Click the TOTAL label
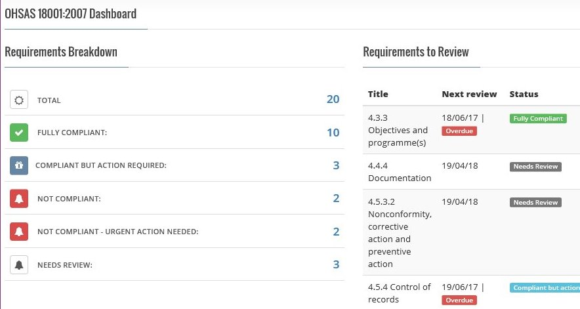 49,100
